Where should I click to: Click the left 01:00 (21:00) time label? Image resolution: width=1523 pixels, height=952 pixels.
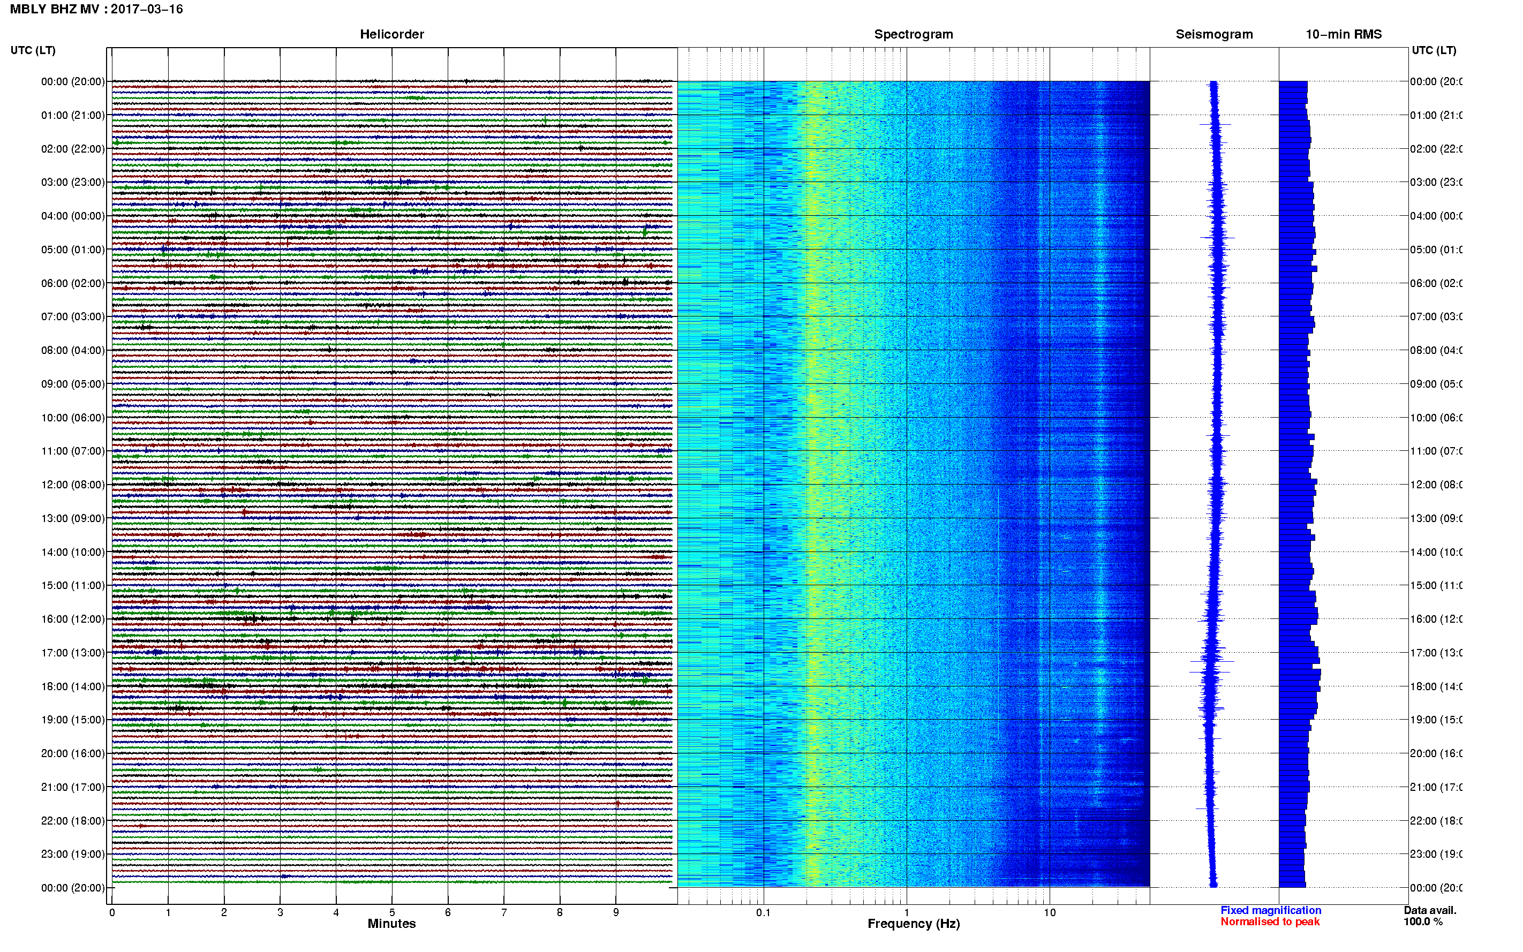click(x=73, y=115)
